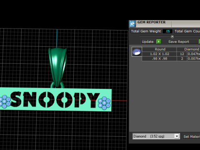Open the Diamond material dropdown

177,136
